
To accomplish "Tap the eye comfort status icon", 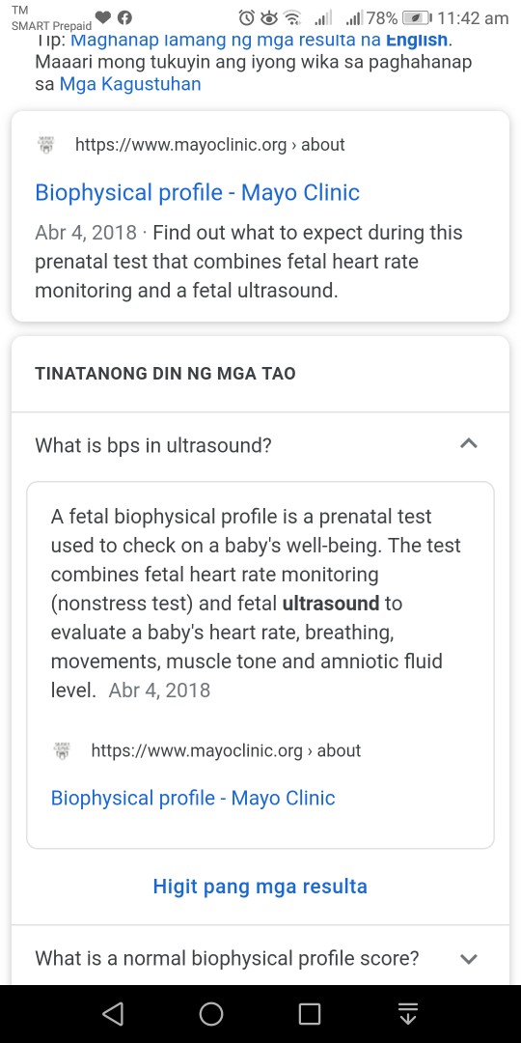I will pyautogui.click(x=268, y=18).
